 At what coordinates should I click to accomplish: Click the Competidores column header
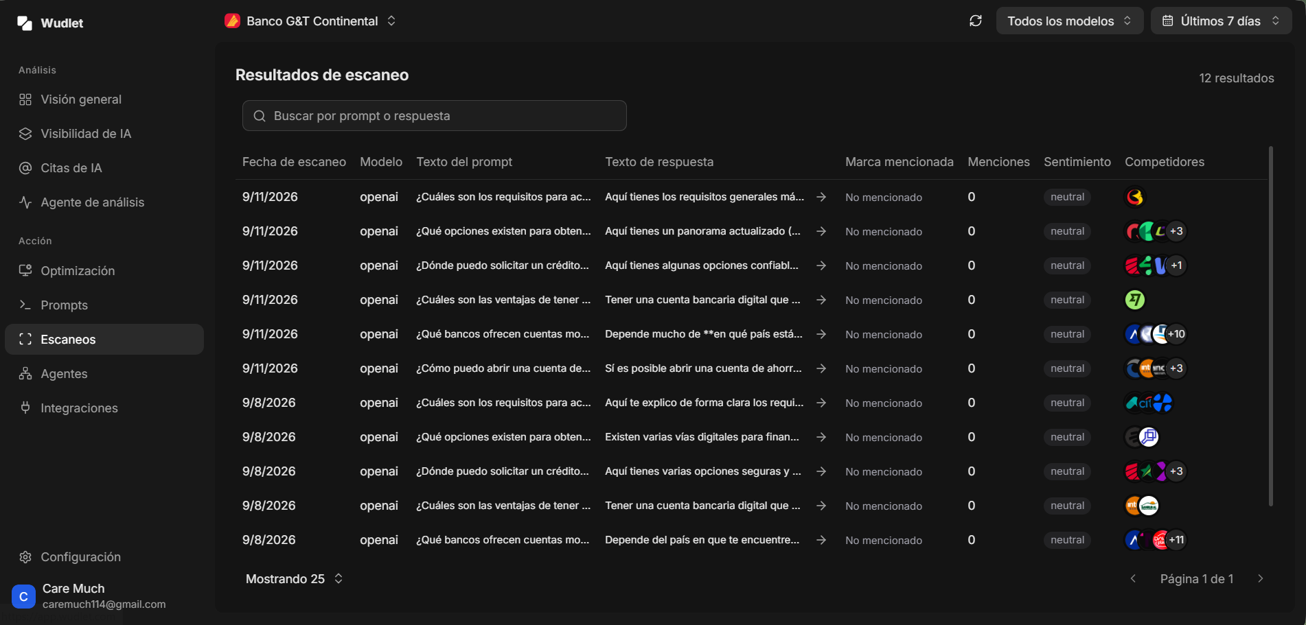click(x=1165, y=162)
